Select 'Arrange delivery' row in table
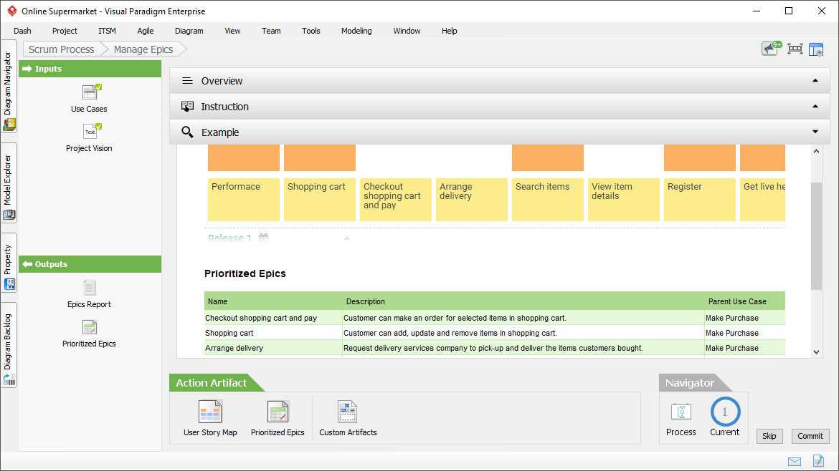The width and height of the screenshot is (839, 471). click(x=494, y=348)
